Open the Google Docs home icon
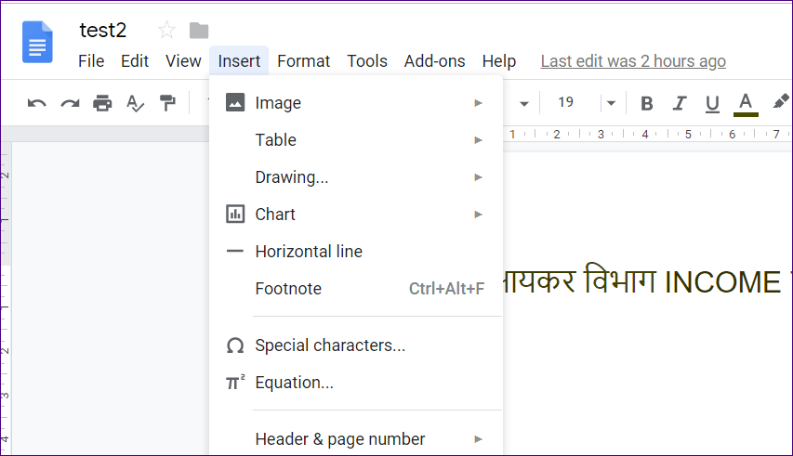Screen dimensions: 793x456 [x=37, y=42]
